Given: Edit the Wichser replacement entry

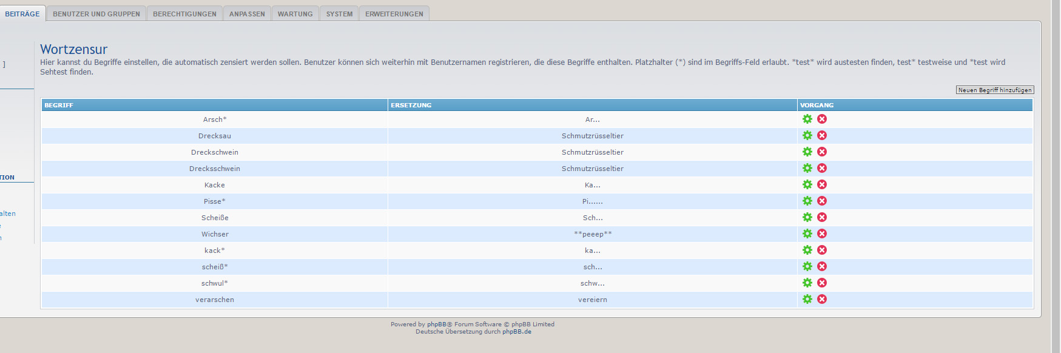Looking at the screenshot, I should pos(807,234).
